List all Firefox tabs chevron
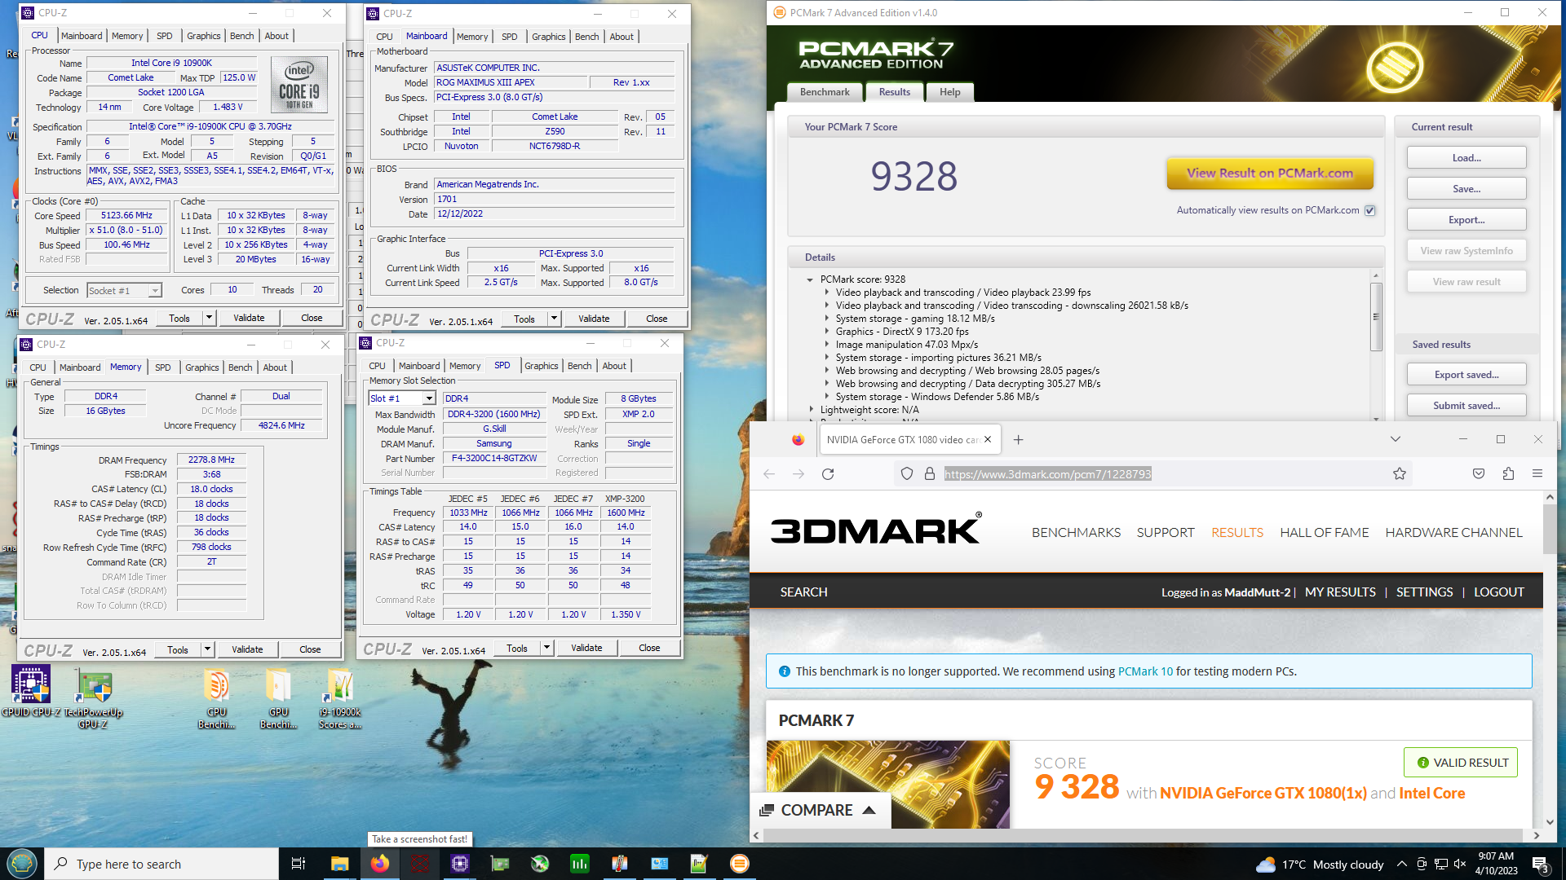This screenshot has height=880, width=1566. [1396, 439]
